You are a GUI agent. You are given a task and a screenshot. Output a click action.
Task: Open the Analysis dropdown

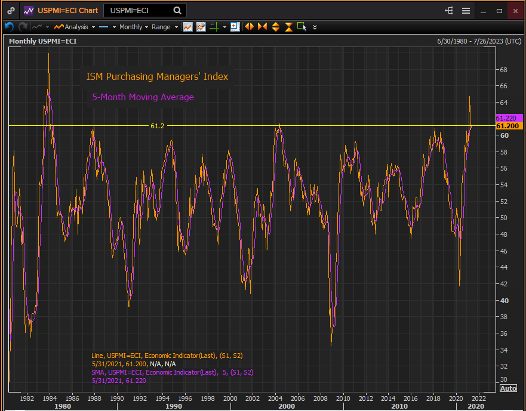(76, 27)
